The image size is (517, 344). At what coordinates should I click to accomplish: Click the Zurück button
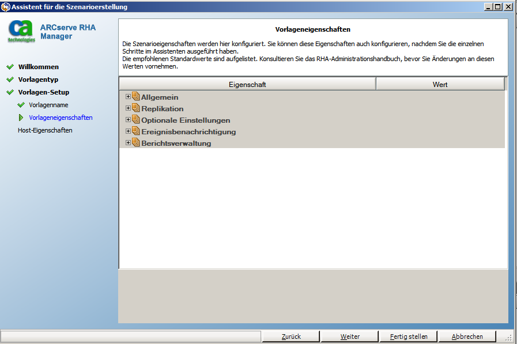291,337
